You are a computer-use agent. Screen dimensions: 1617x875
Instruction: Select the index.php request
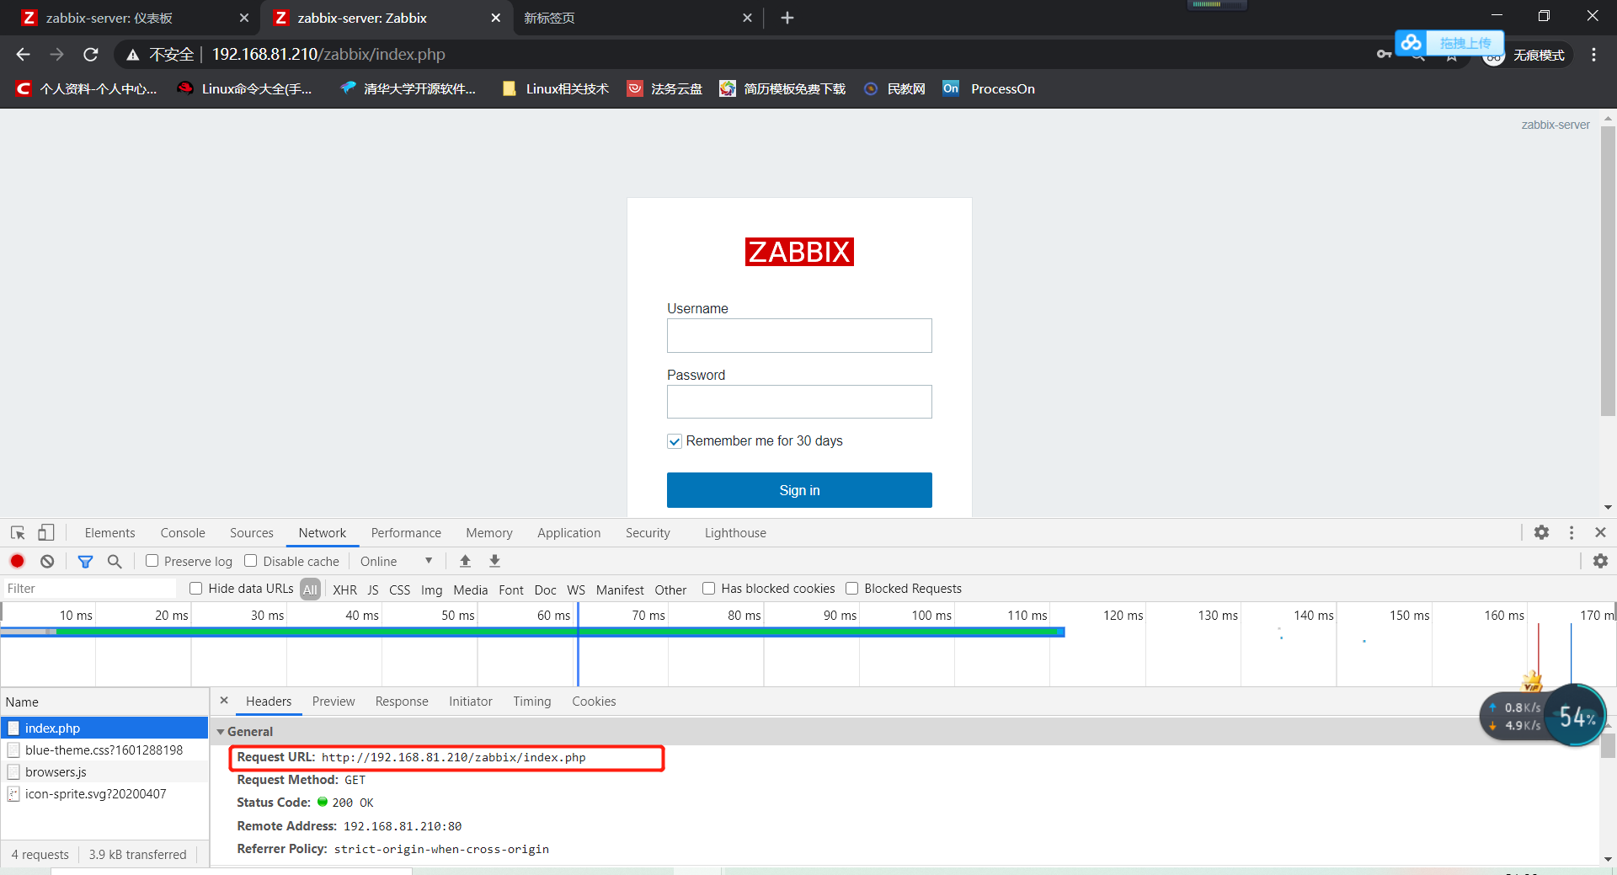coord(104,728)
